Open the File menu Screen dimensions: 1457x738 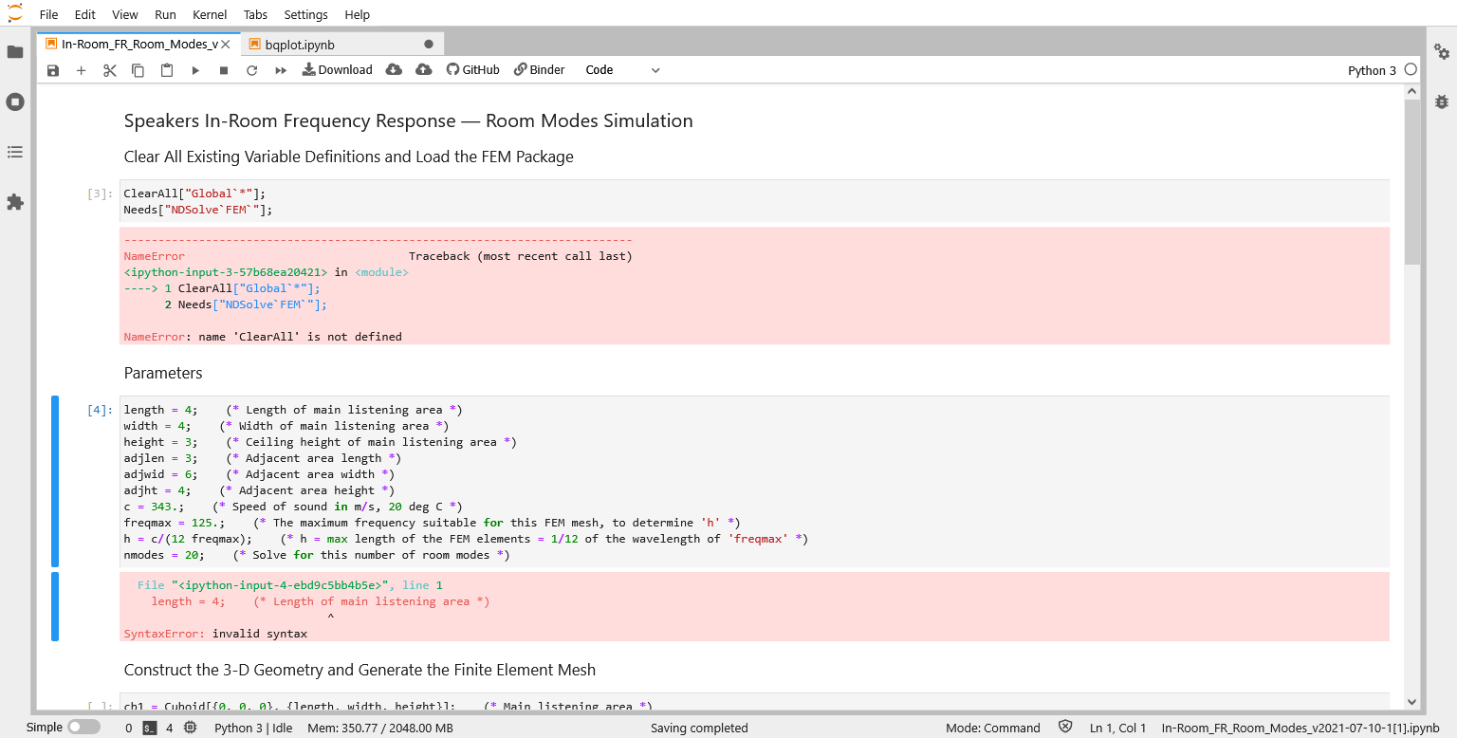[x=48, y=14]
